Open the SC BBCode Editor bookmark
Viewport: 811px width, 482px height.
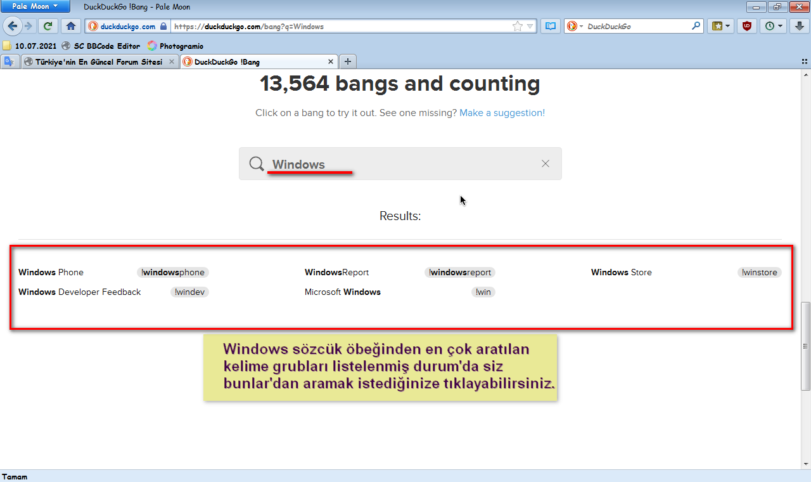101,46
